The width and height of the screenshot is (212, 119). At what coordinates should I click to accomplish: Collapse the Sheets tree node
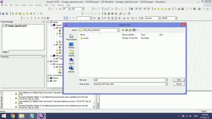tap(48, 61)
